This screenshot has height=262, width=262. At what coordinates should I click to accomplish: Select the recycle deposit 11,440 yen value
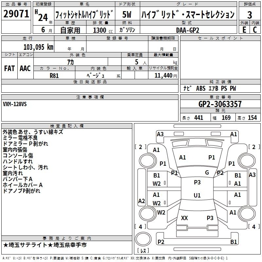pos(163,75)
